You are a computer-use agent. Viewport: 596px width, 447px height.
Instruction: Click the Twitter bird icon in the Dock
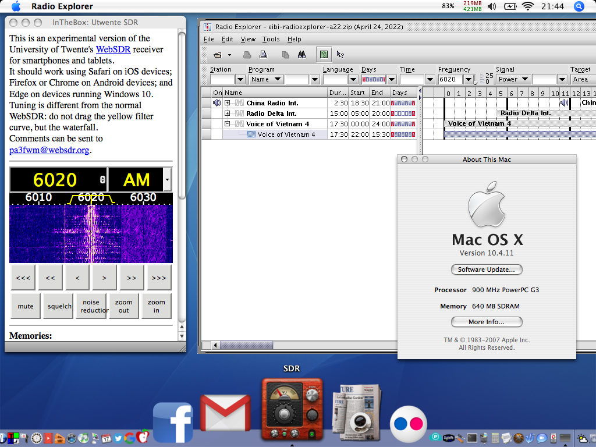(x=118, y=438)
